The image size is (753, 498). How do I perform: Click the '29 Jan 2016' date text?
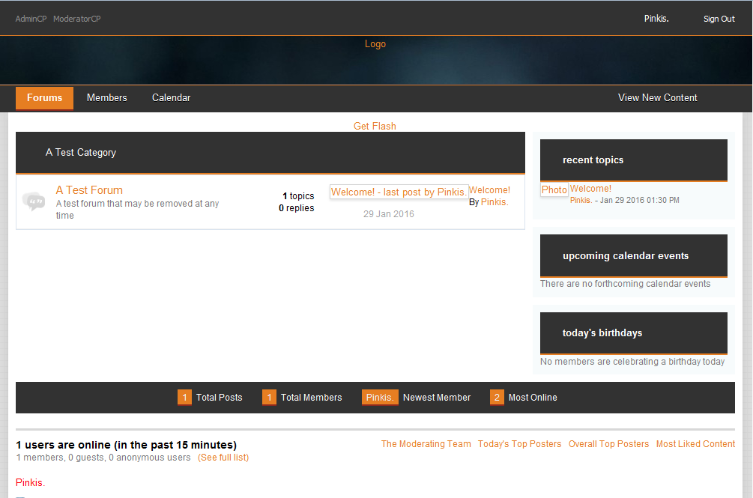[389, 214]
